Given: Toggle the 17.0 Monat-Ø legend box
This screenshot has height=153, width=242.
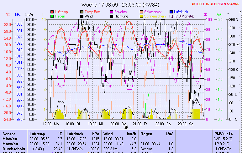Looking at the screenshot, I should pyautogui.click(x=171, y=16).
